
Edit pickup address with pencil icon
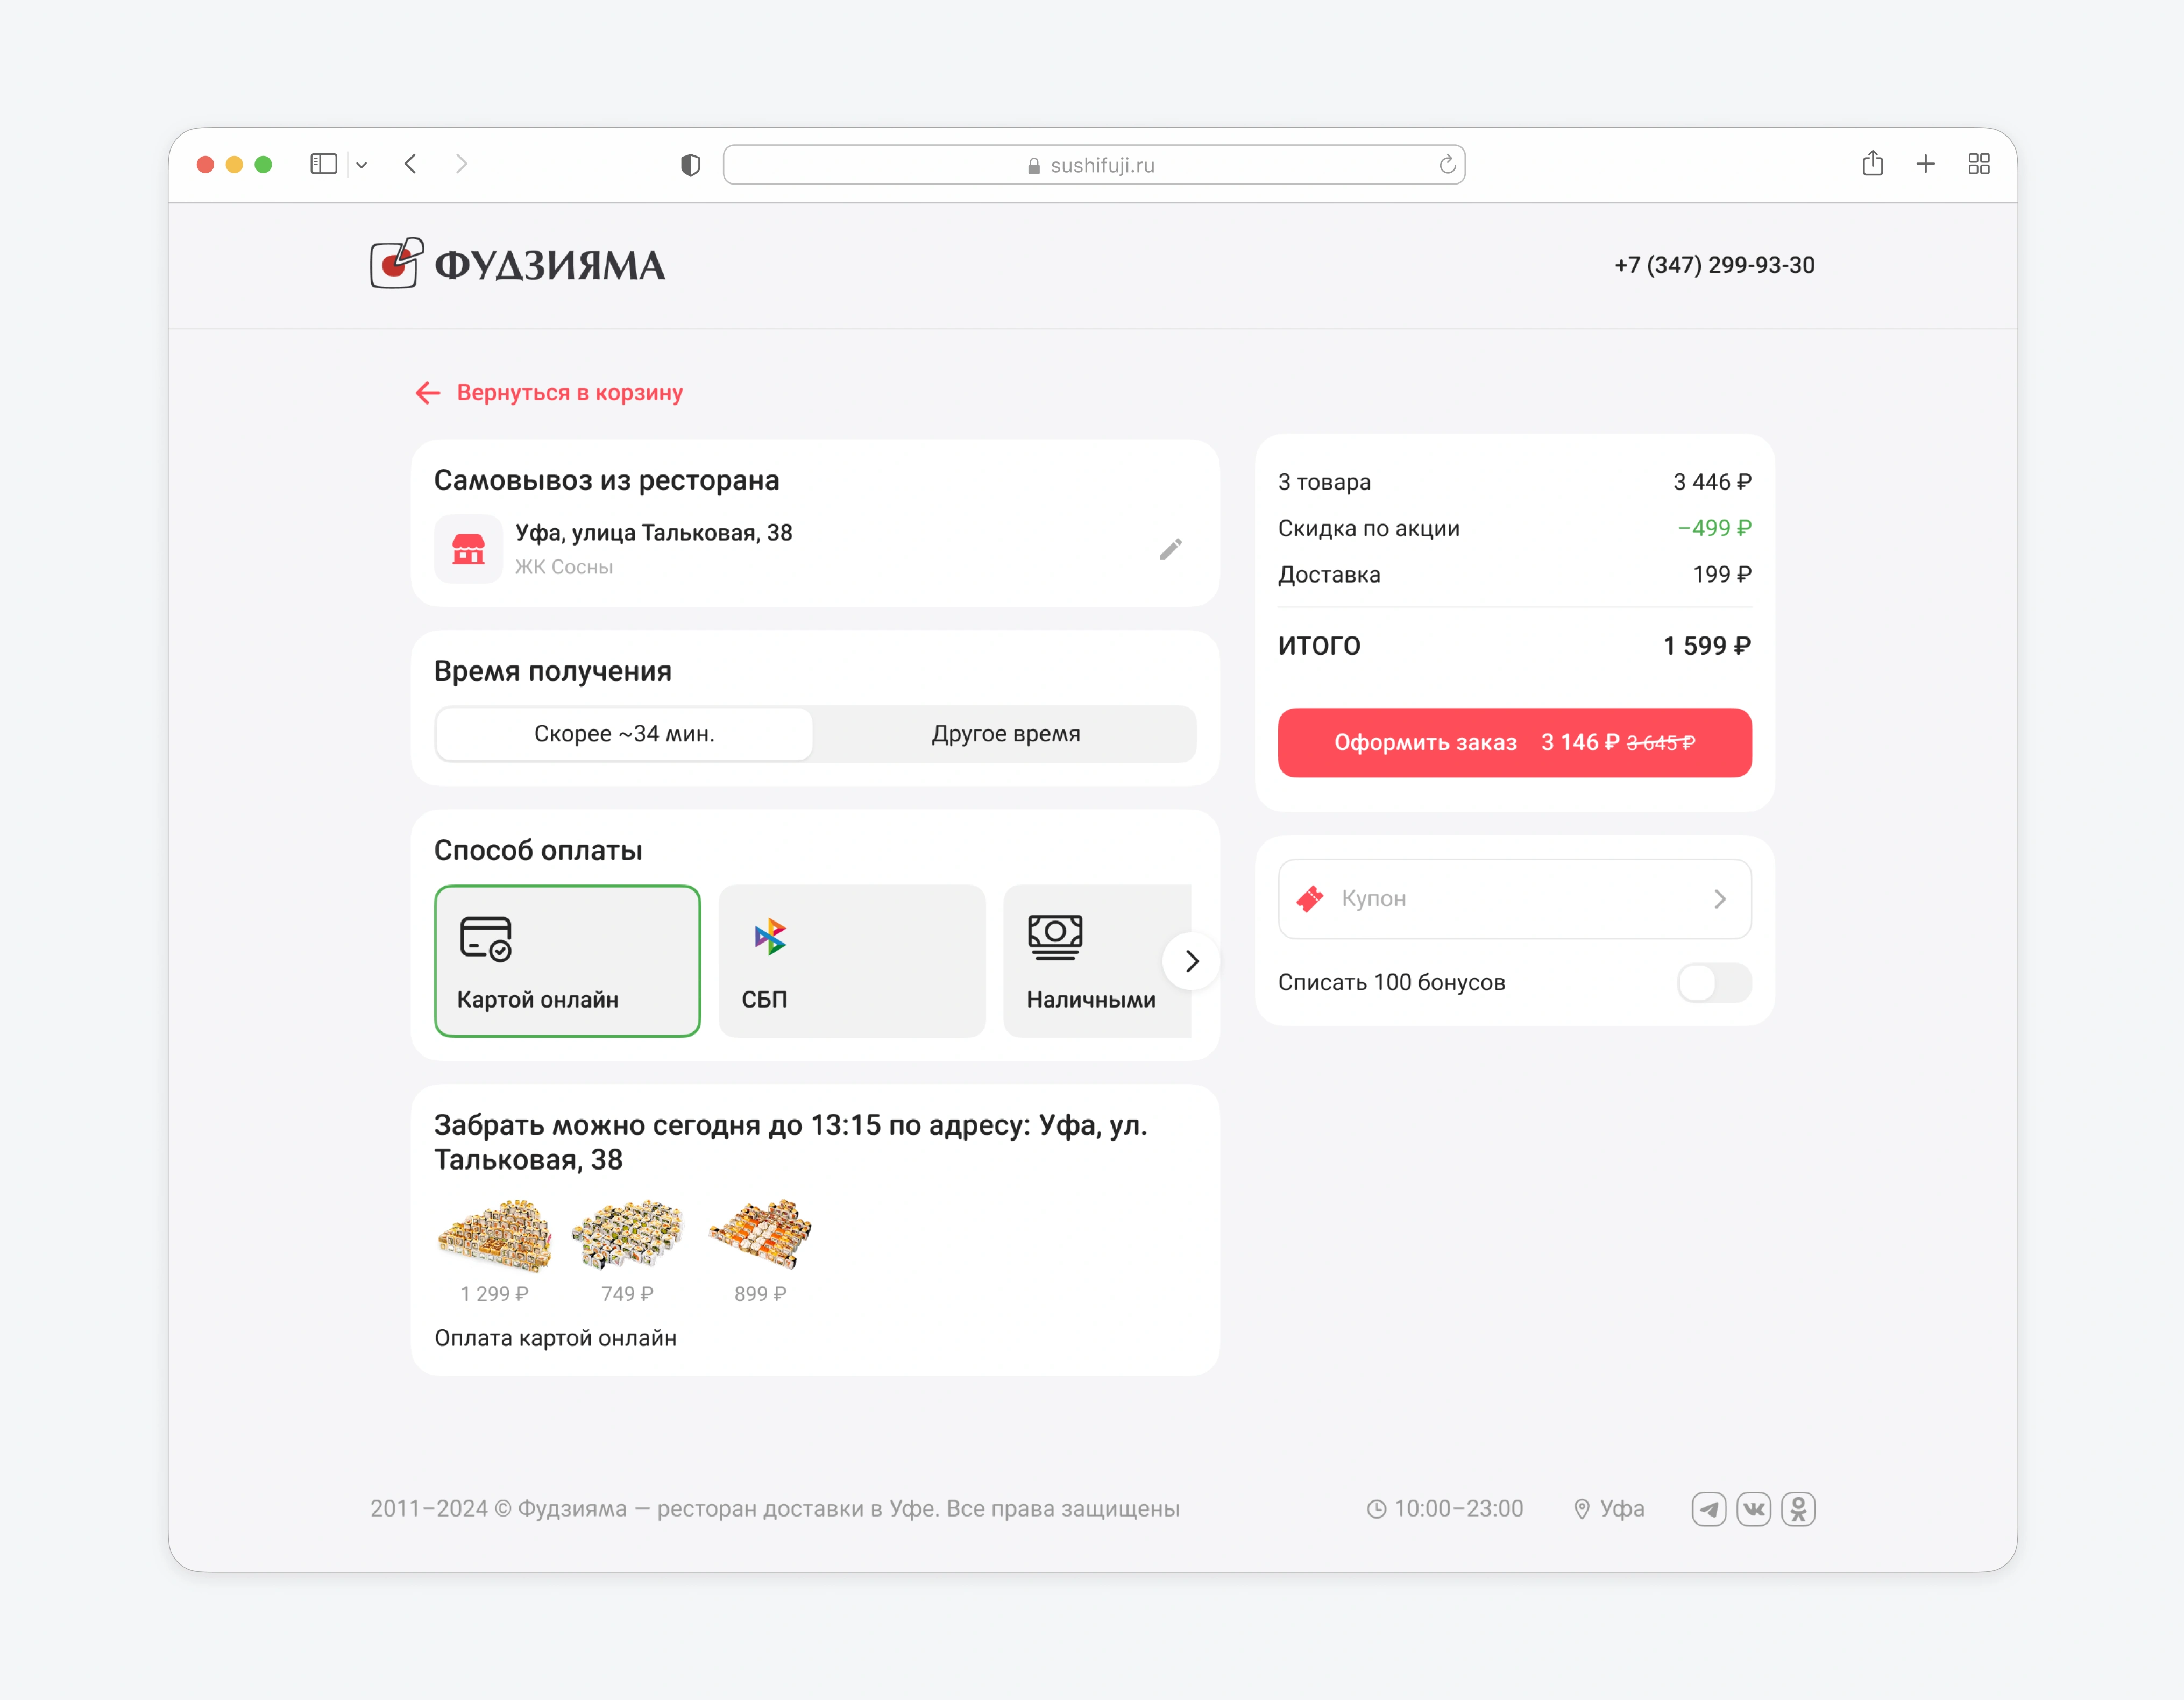(1171, 549)
